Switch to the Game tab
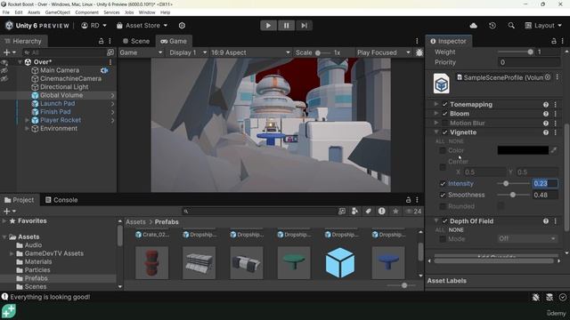 point(174,41)
